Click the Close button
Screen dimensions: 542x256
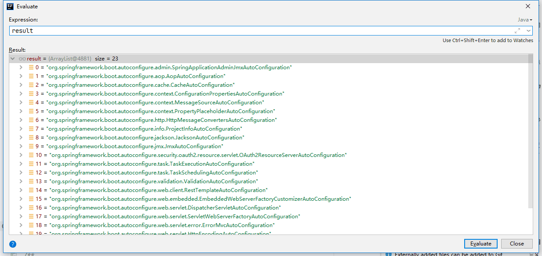click(517, 244)
